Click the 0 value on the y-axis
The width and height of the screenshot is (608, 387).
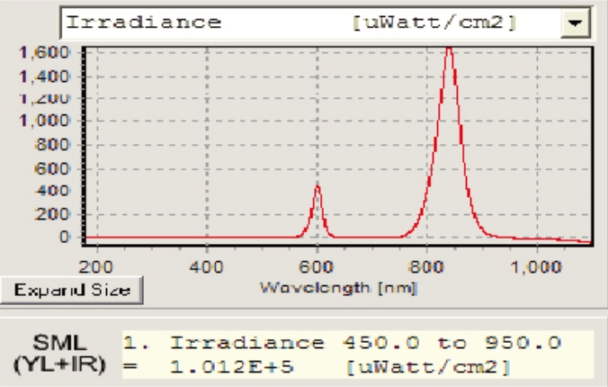coord(64,238)
